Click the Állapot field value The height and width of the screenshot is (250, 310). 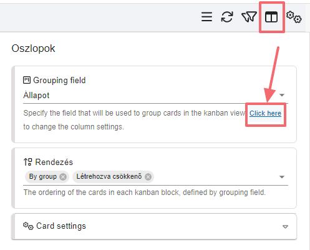click(36, 96)
